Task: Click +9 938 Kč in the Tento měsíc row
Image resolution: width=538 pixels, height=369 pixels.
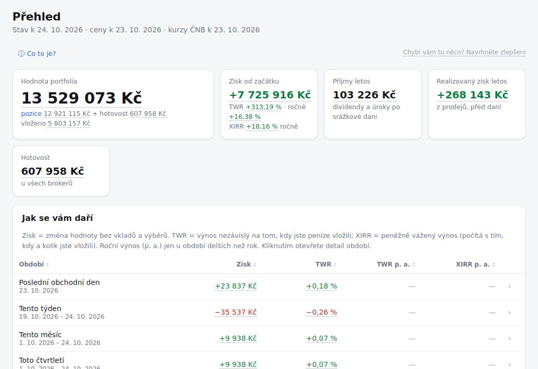Action: (238, 339)
